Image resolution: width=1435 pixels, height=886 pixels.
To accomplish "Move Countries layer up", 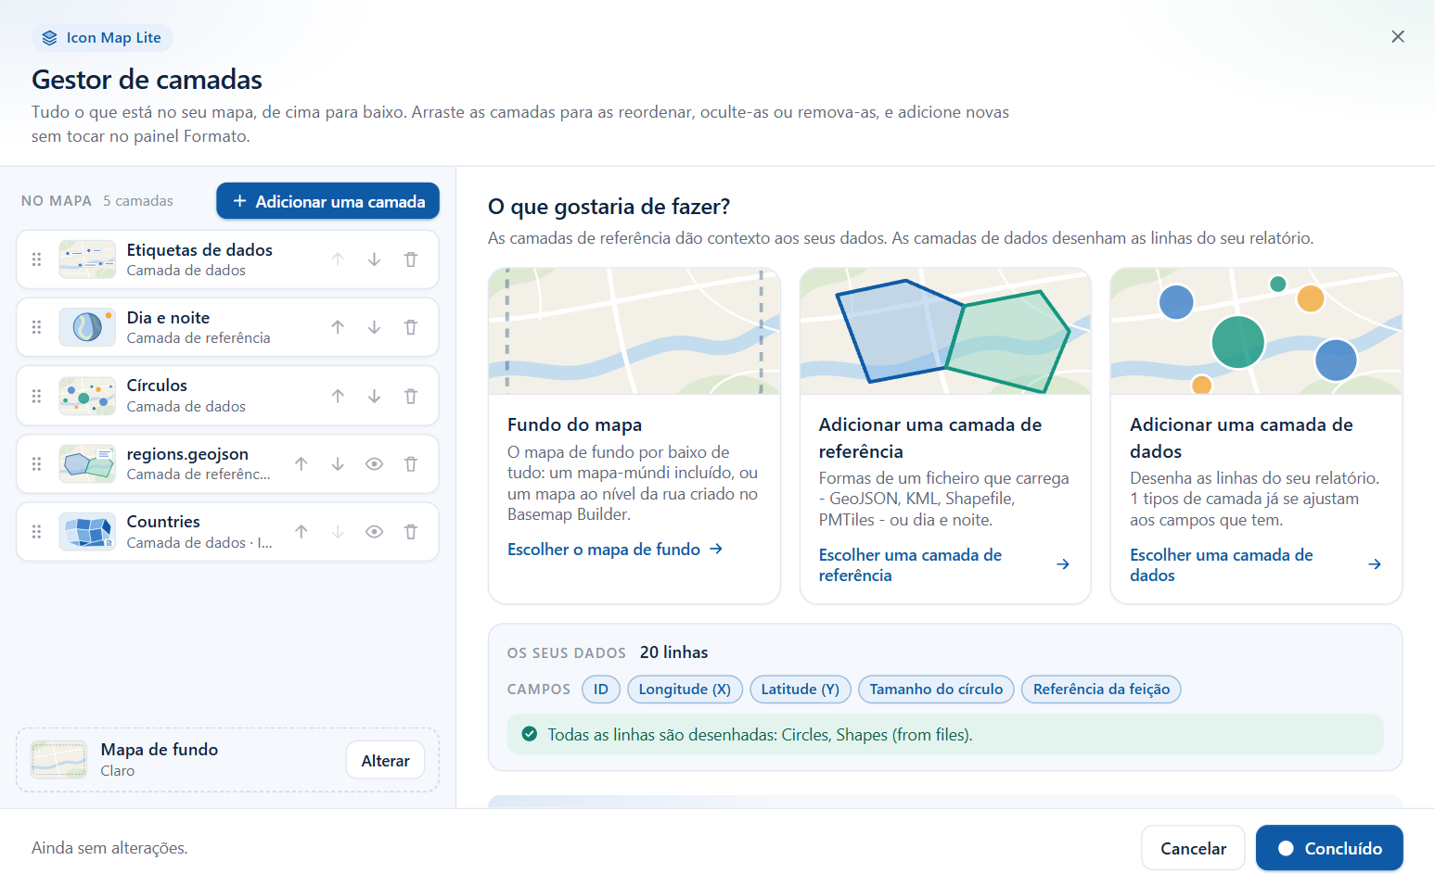I will [301, 531].
